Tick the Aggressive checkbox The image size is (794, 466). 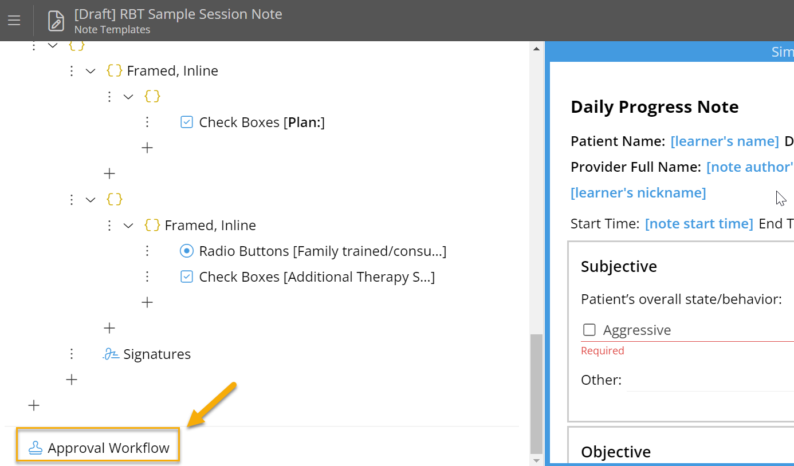589,330
